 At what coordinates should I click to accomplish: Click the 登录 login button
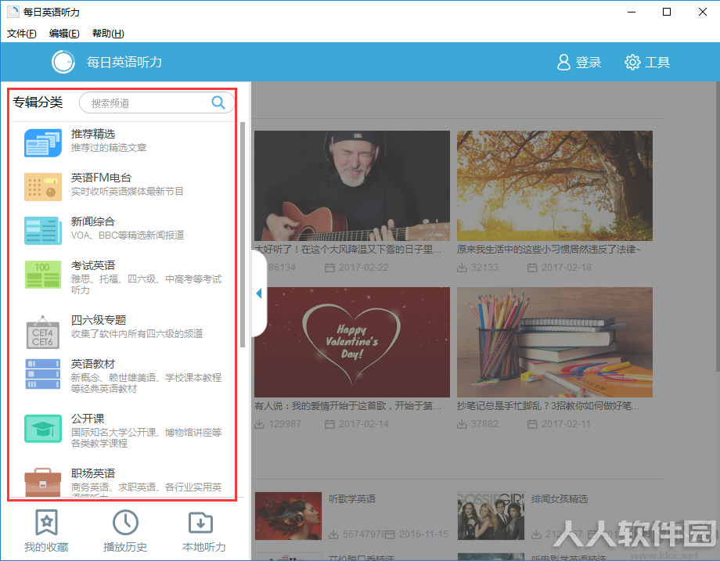[x=579, y=62]
